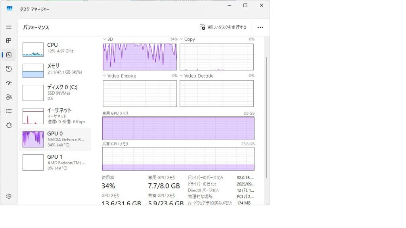Open the Startup apps page icon

point(9,83)
